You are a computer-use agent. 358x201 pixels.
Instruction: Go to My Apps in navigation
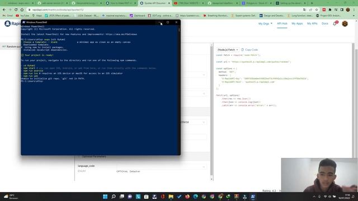tap(297, 23)
